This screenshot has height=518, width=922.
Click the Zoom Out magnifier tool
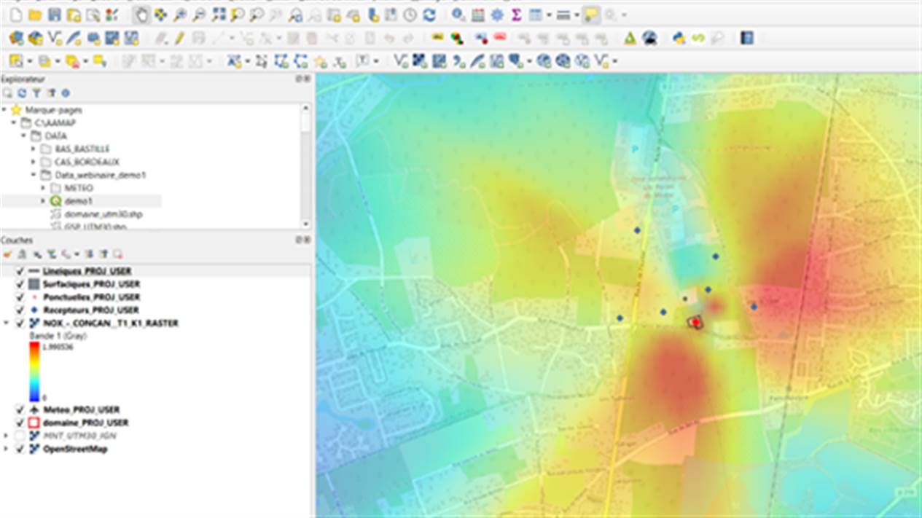coord(198,15)
